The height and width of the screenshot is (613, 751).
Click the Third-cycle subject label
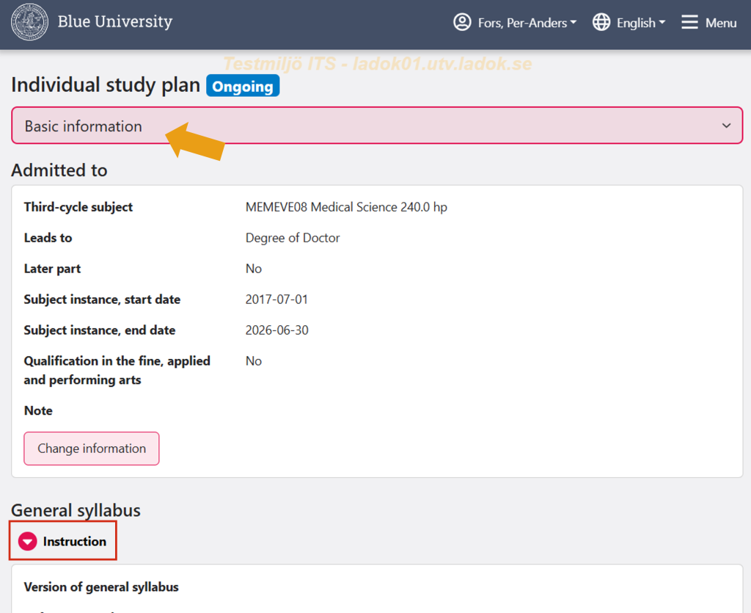point(78,207)
